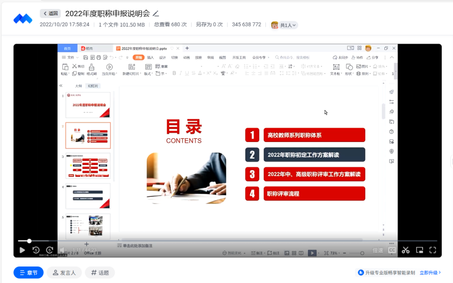Click the WPS command search field
Viewport: 453px width, 283px height.
pos(292,57)
